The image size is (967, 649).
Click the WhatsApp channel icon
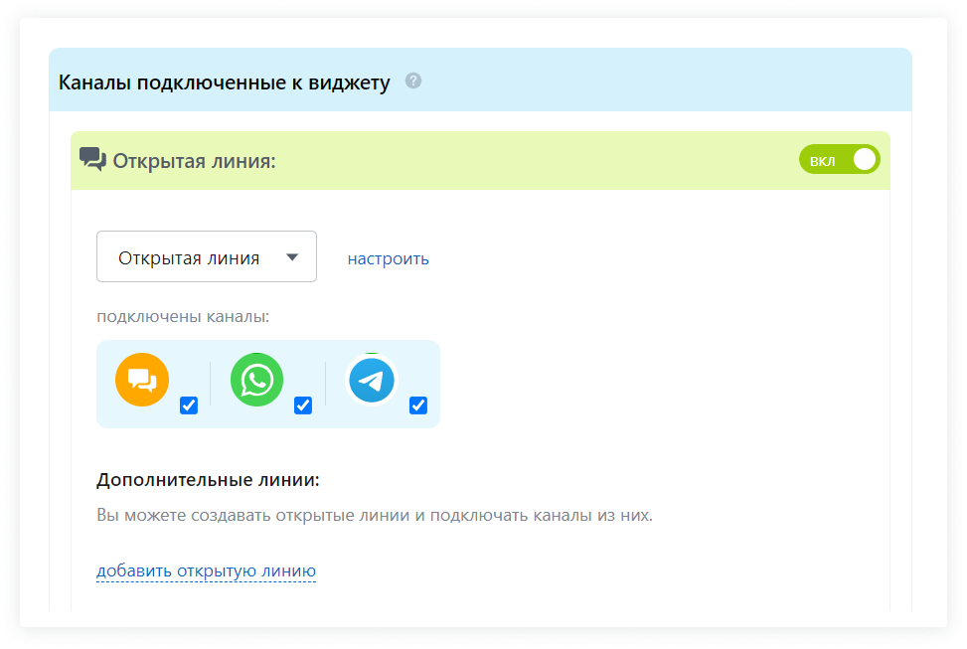point(256,381)
